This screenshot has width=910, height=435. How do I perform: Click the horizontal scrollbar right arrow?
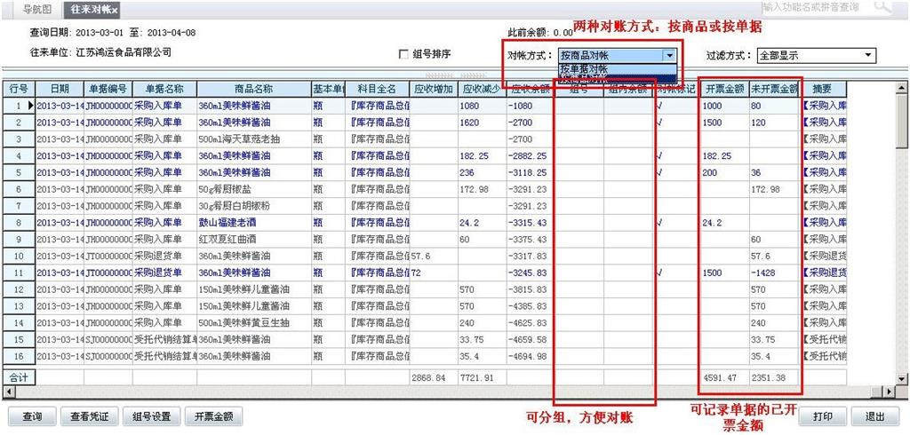click(889, 392)
